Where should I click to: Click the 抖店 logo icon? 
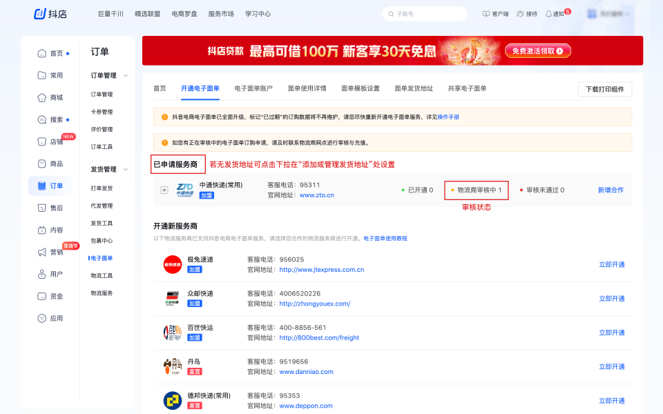coord(40,14)
